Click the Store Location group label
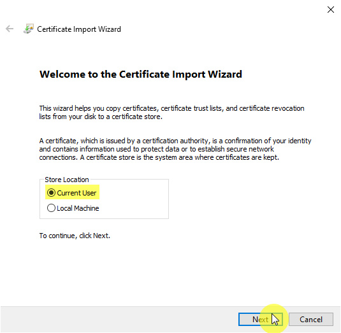341x333 pixels. click(x=67, y=180)
